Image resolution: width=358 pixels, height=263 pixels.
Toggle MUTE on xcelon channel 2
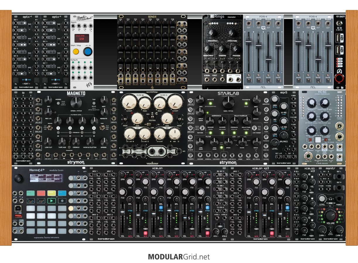click(x=145, y=233)
